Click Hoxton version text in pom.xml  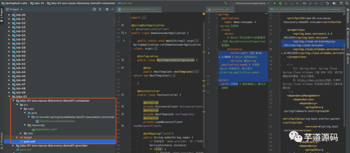point(331,41)
